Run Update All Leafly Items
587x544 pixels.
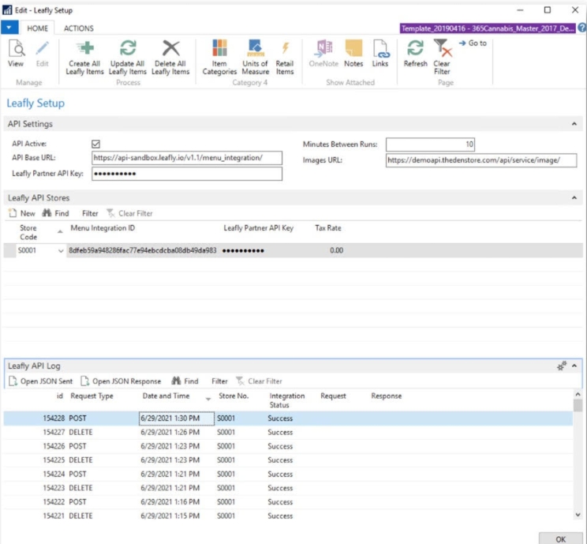[128, 58]
